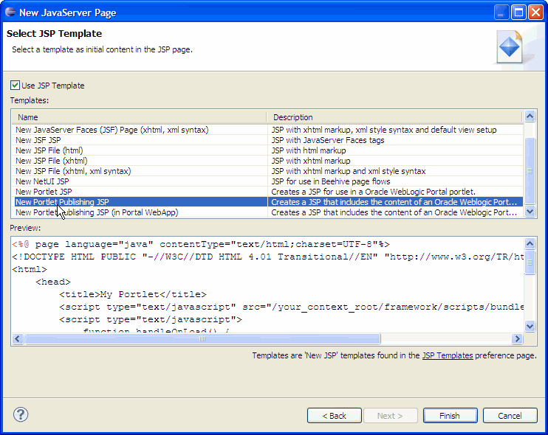The height and width of the screenshot is (435, 548).
Task: Click the <title>My Portlet</title> preview line
Action: [x=133, y=294]
